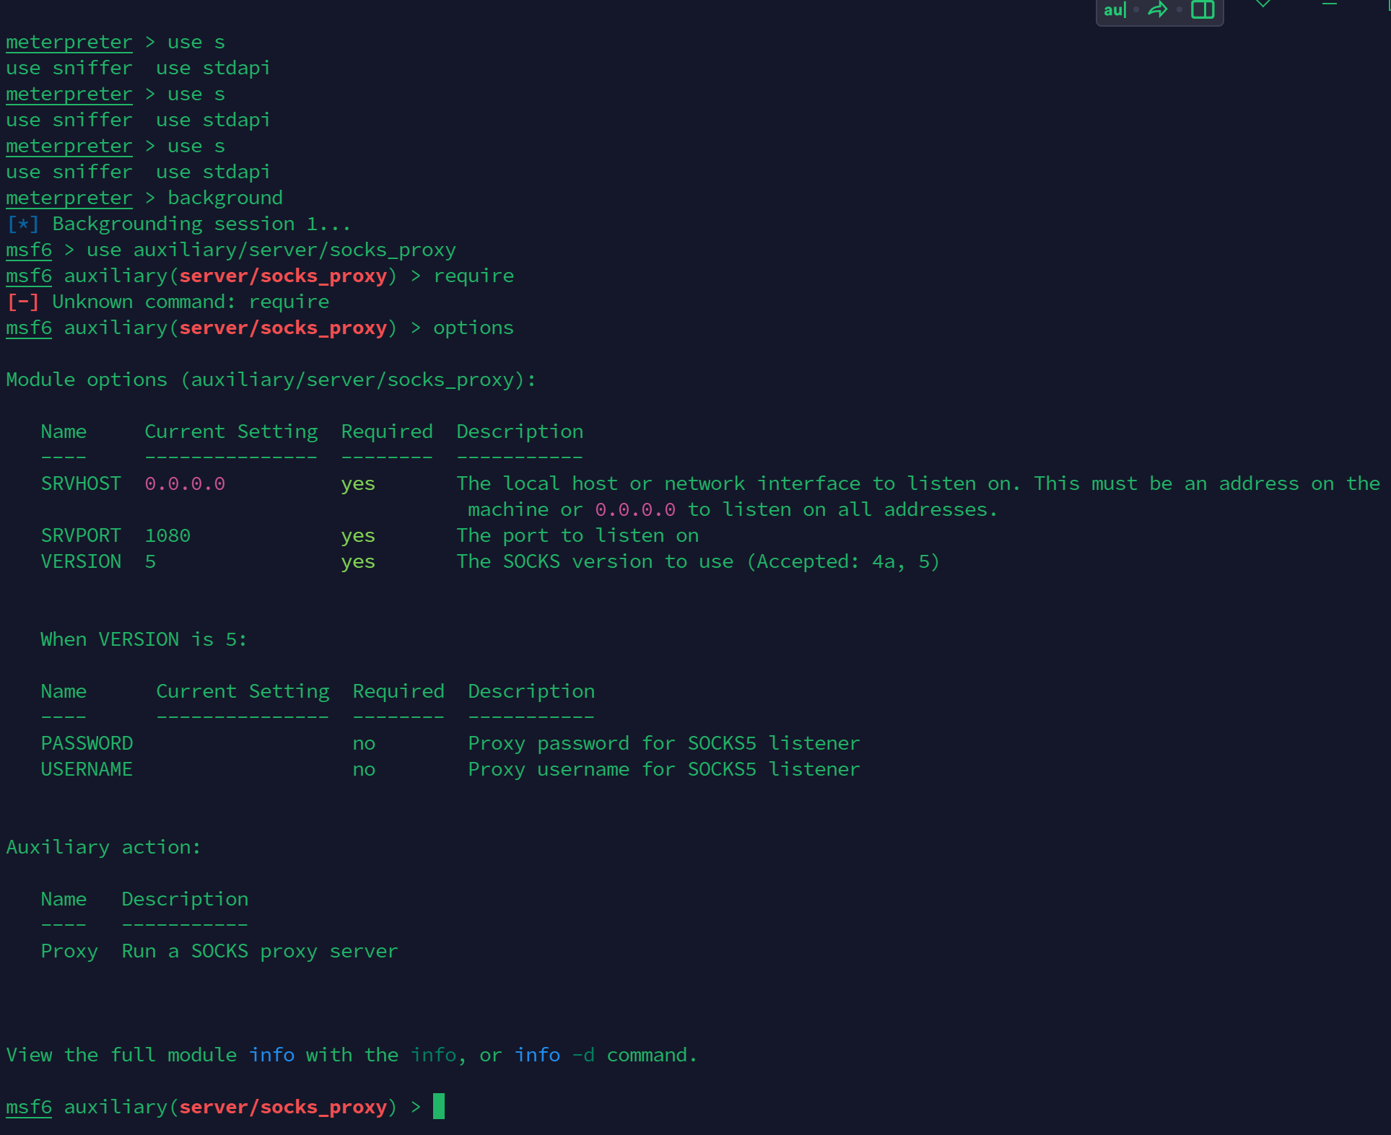Image resolution: width=1391 pixels, height=1135 pixels.
Task: Click the 'Proxy' auxiliary action name
Action: [x=69, y=951]
